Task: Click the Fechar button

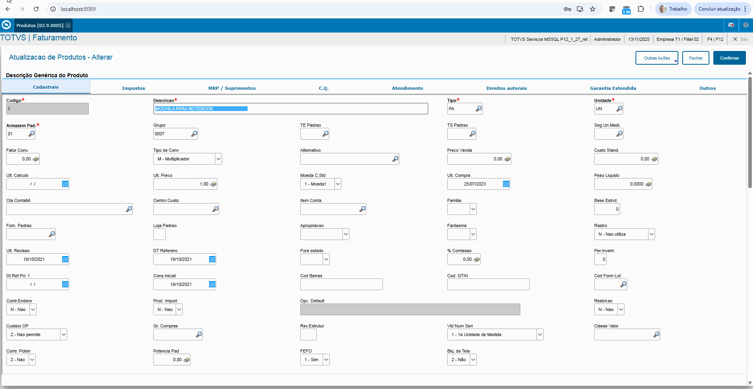Action: (x=696, y=58)
